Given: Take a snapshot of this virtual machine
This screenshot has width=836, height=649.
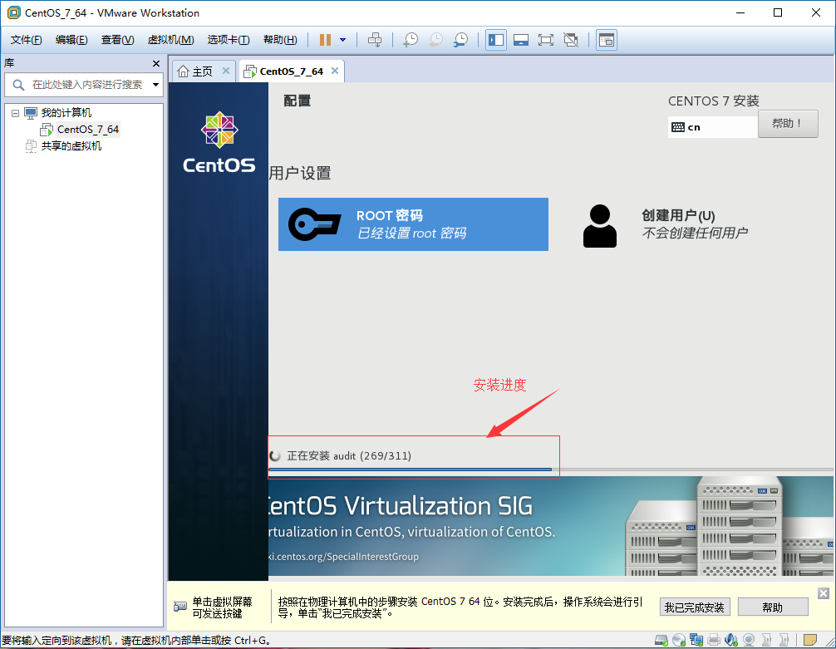Looking at the screenshot, I should tap(411, 40).
